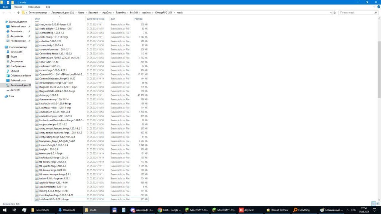
Task: Open Explorer help question mark icon
Action: tap(379, 7)
